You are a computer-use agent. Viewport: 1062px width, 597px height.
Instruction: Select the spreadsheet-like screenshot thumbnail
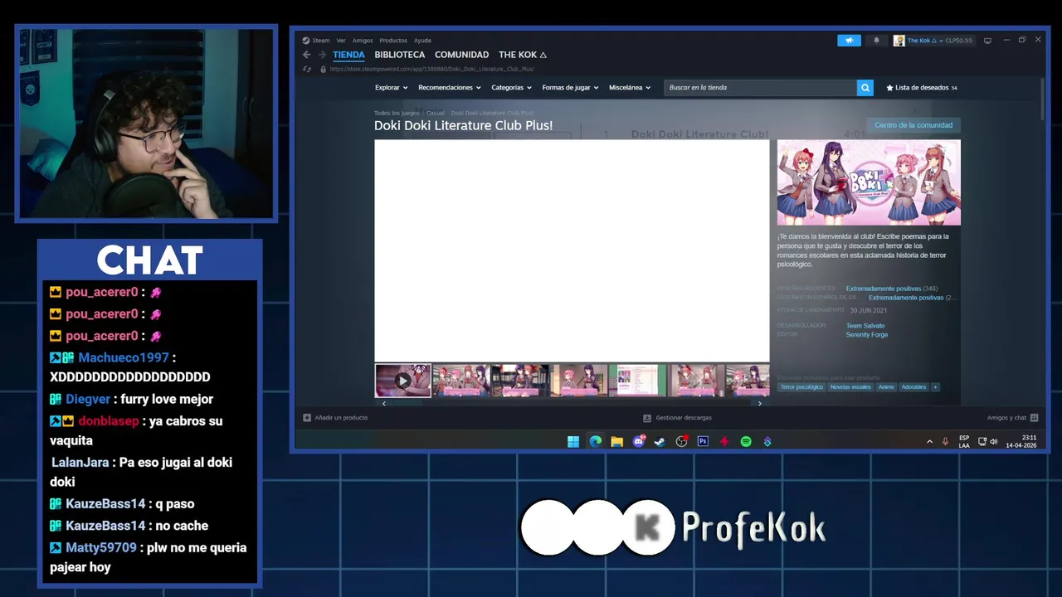click(x=638, y=381)
